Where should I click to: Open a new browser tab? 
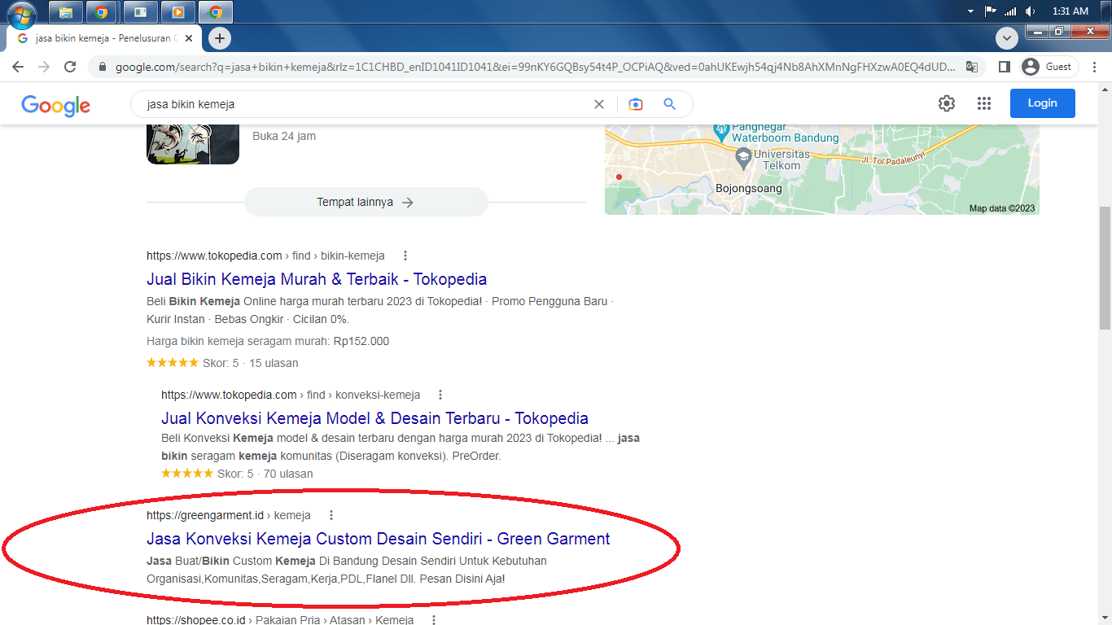(219, 38)
